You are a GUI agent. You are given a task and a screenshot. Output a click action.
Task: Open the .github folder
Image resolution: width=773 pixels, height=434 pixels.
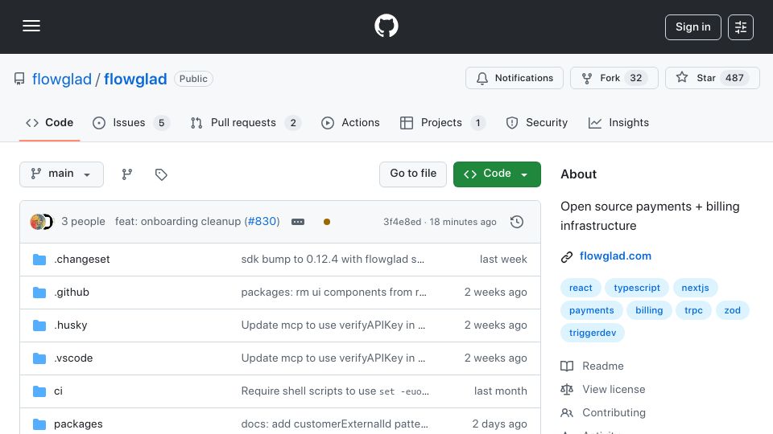[72, 293]
